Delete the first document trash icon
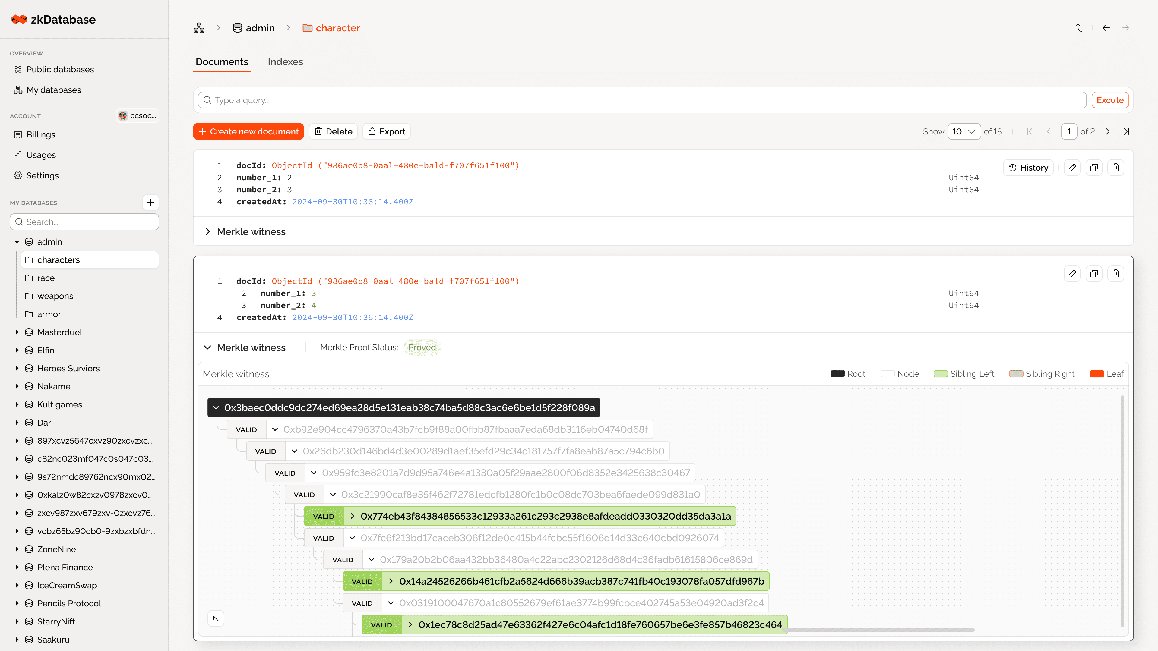Image resolution: width=1158 pixels, height=651 pixels. [x=1116, y=168]
